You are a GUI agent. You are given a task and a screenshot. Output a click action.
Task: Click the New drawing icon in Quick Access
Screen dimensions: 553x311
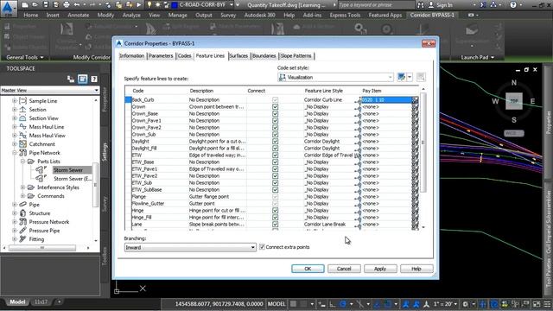[25, 5]
